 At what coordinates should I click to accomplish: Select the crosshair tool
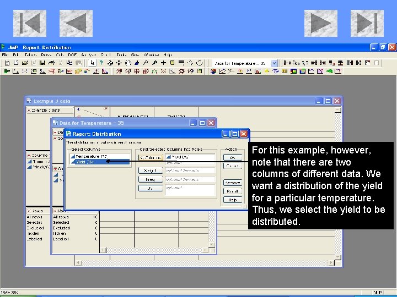coord(164,63)
